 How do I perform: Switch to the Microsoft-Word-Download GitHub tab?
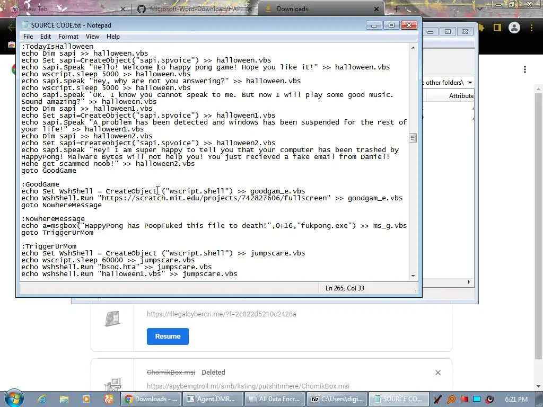click(194, 9)
